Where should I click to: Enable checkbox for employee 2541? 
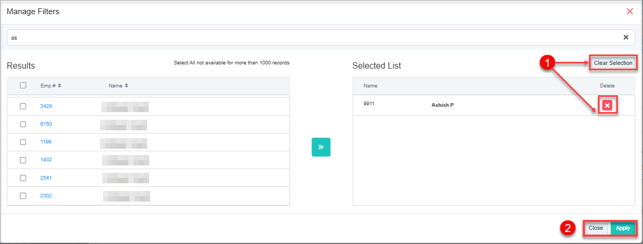coord(23,178)
